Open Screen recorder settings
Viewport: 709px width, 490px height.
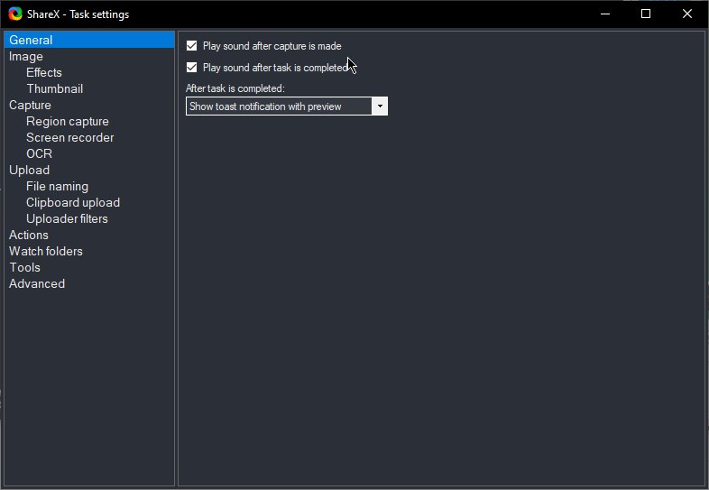pyautogui.click(x=69, y=137)
